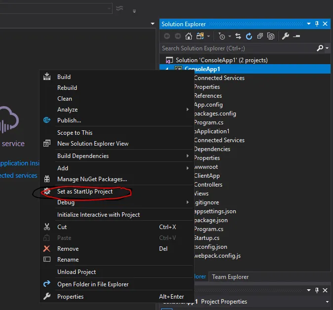Choose Manage NuGet Packages from context menu
Screen dimensions: 333x310
(x=92, y=179)
